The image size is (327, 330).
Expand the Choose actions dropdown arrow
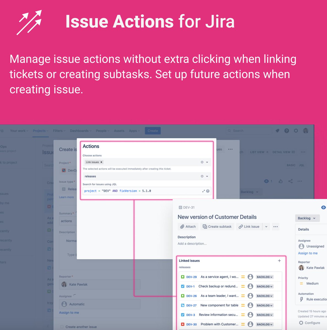207,162
